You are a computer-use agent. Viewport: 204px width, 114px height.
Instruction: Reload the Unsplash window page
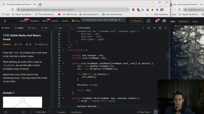pos(179,10)
